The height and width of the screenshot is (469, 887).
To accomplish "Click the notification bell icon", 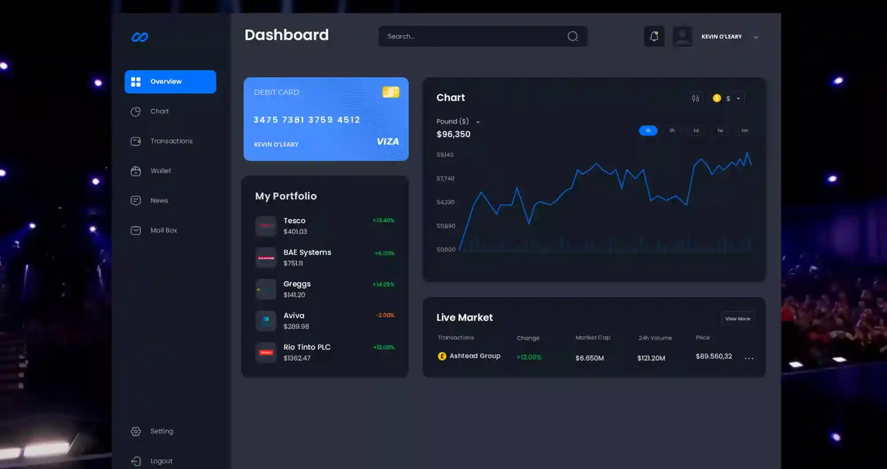I will (x=654, y=36).
